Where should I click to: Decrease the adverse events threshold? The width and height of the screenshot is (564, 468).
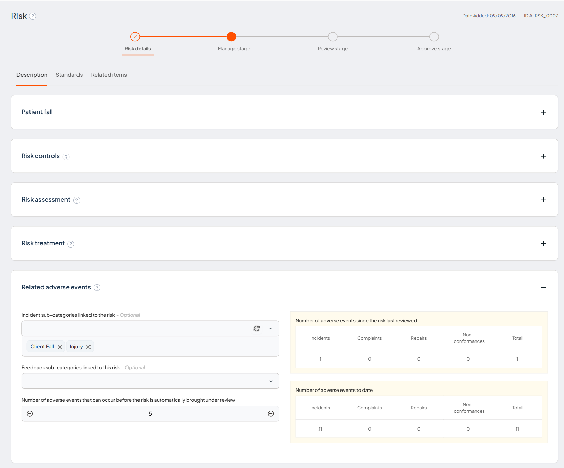[30, 414]
